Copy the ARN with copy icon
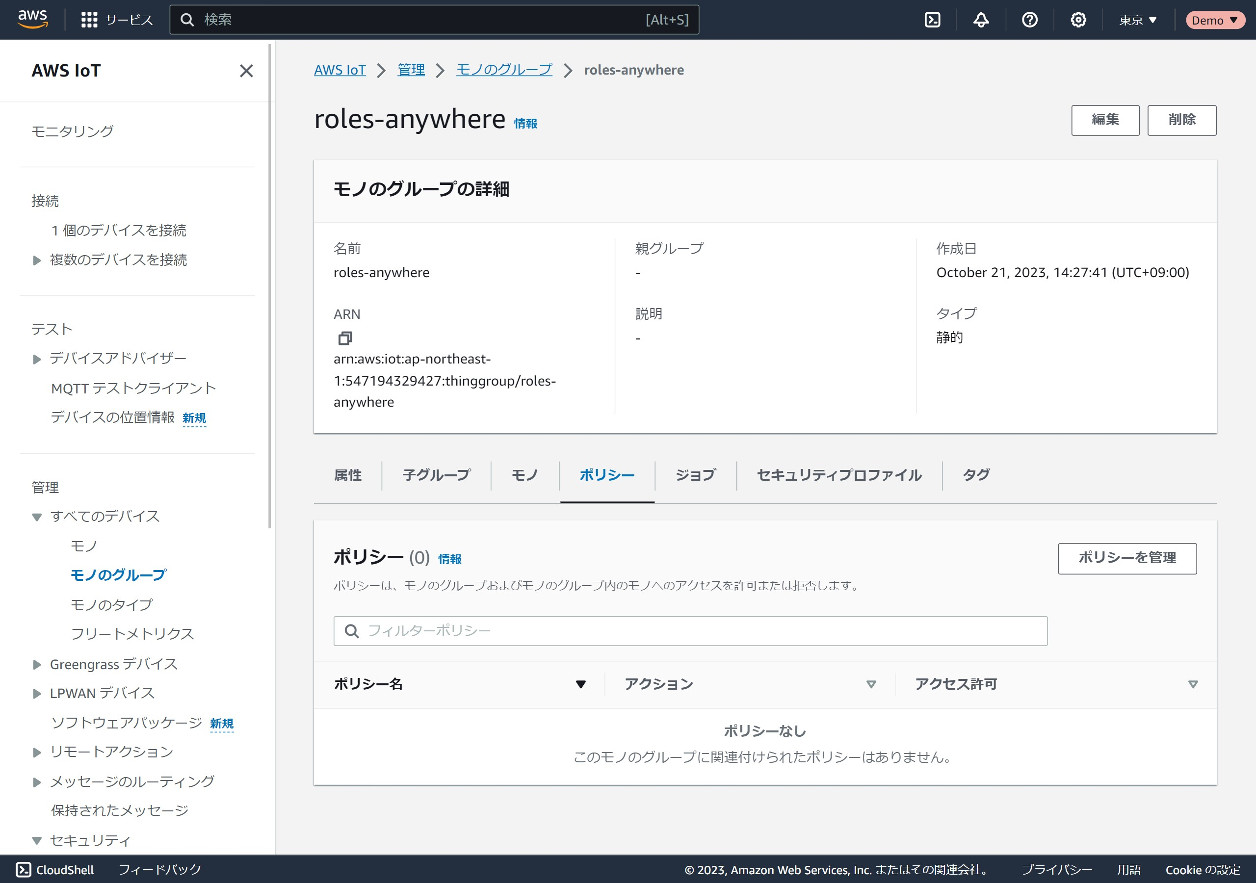Screen dimensions: 1256x883 tap(345, 338)
